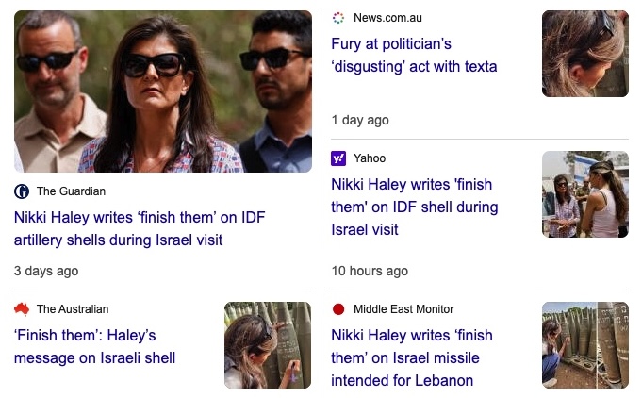Click 'Yahoo' source name text
This screenshot has width=642, height=398.
point(370,158)
